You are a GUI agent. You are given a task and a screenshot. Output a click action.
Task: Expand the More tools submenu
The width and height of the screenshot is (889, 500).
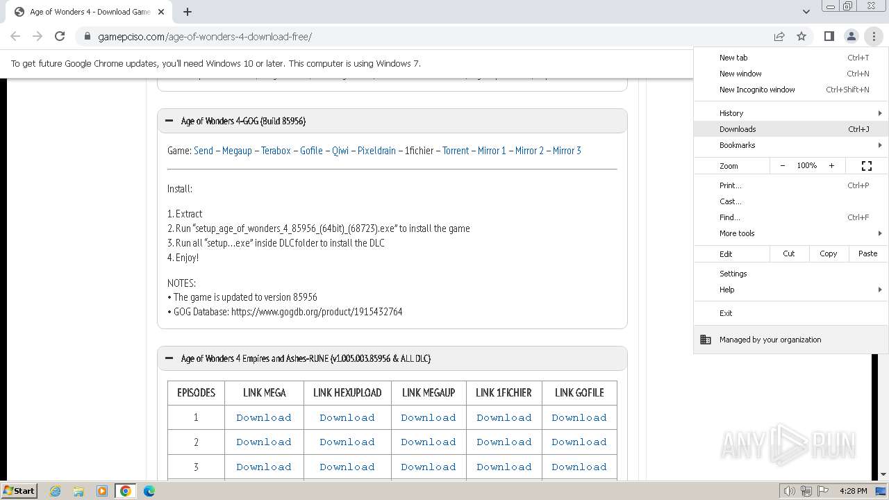click(x=791, y=233)
